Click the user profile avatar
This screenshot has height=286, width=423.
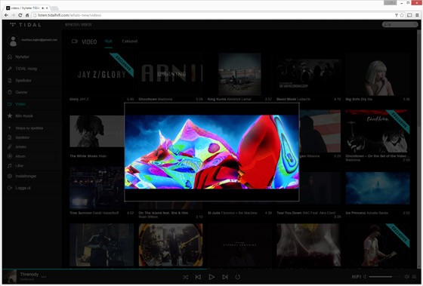(13, 41)
